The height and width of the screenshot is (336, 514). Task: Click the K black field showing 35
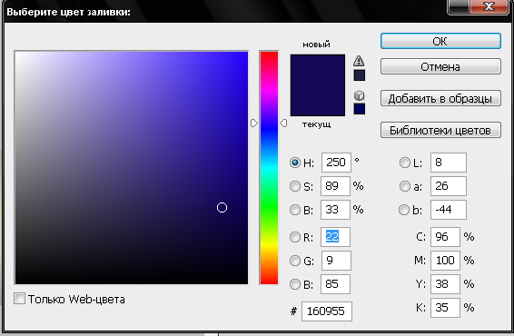(445, 308)
